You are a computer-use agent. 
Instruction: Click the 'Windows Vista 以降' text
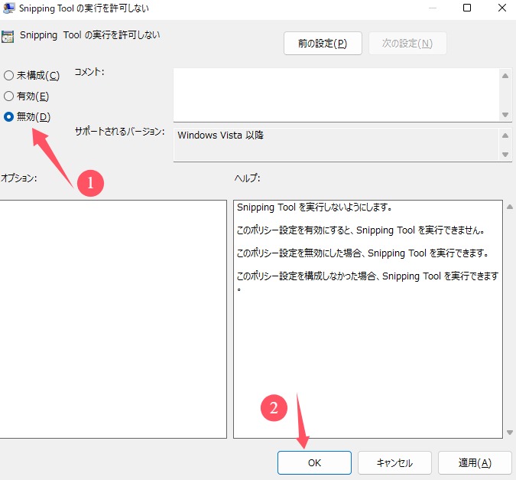coord(220,136)
